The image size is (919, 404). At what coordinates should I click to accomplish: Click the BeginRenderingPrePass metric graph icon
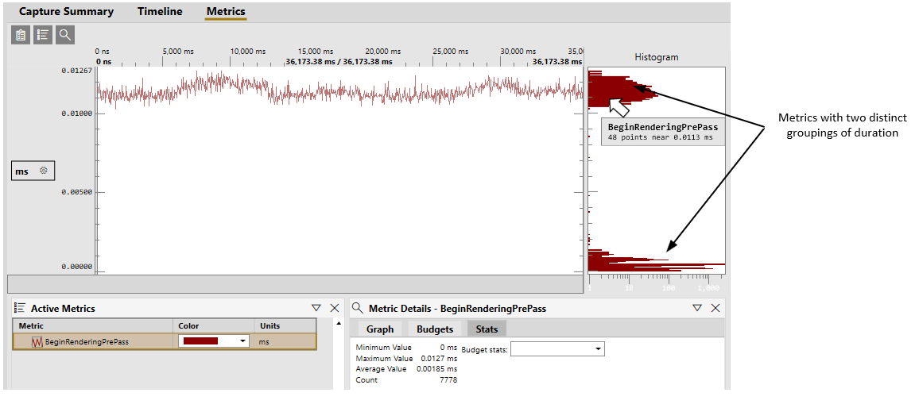[x=37, y=341]
